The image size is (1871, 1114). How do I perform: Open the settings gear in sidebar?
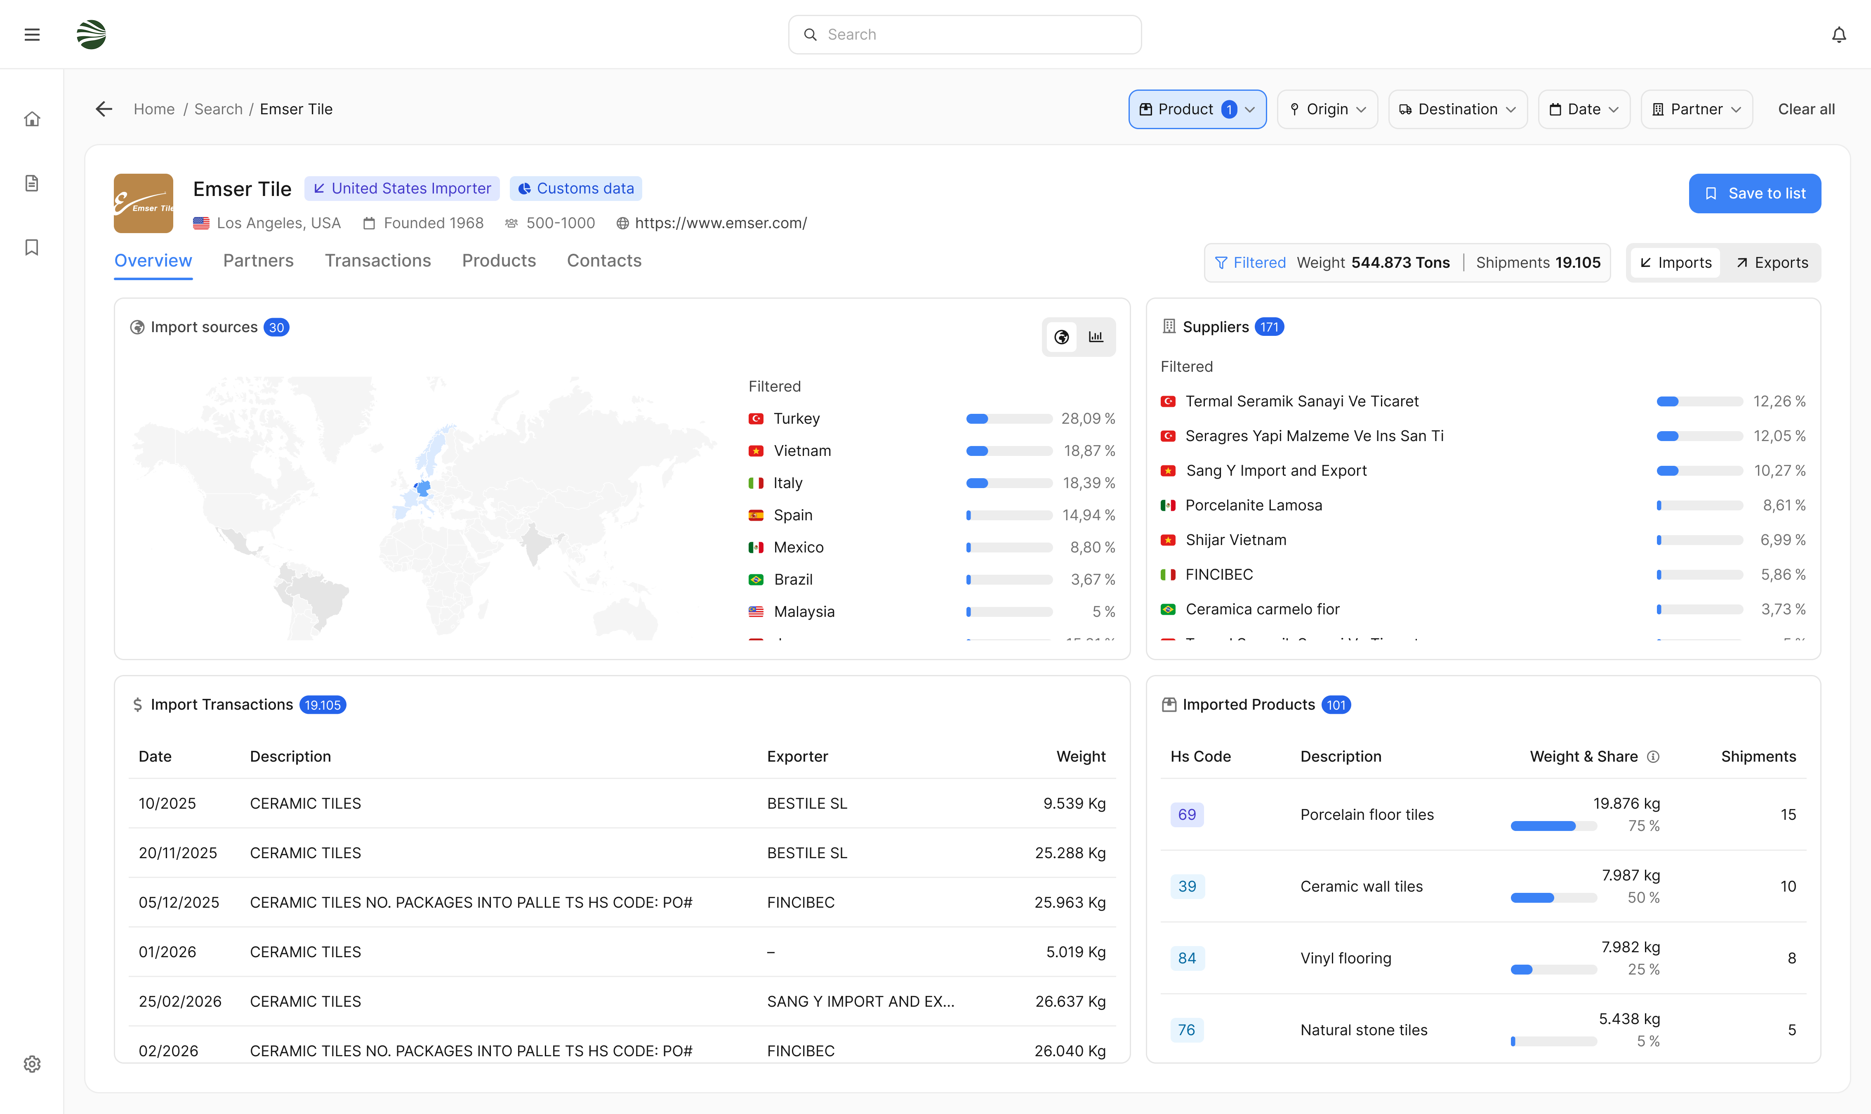(32, 1064)
